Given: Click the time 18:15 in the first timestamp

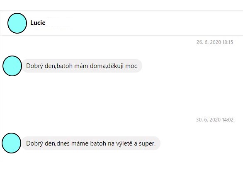Looking at the screenshot, I should tap(228, 42).
